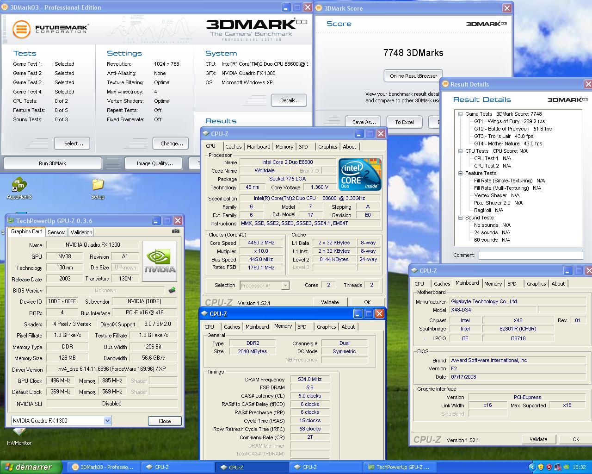
Task: Collapse the Sound Tests tree node
Action: pos(461,218)
